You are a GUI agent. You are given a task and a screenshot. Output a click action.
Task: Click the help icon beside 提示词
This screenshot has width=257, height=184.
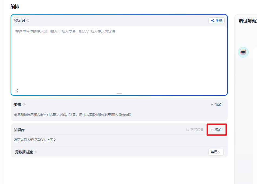coord(28,21)
